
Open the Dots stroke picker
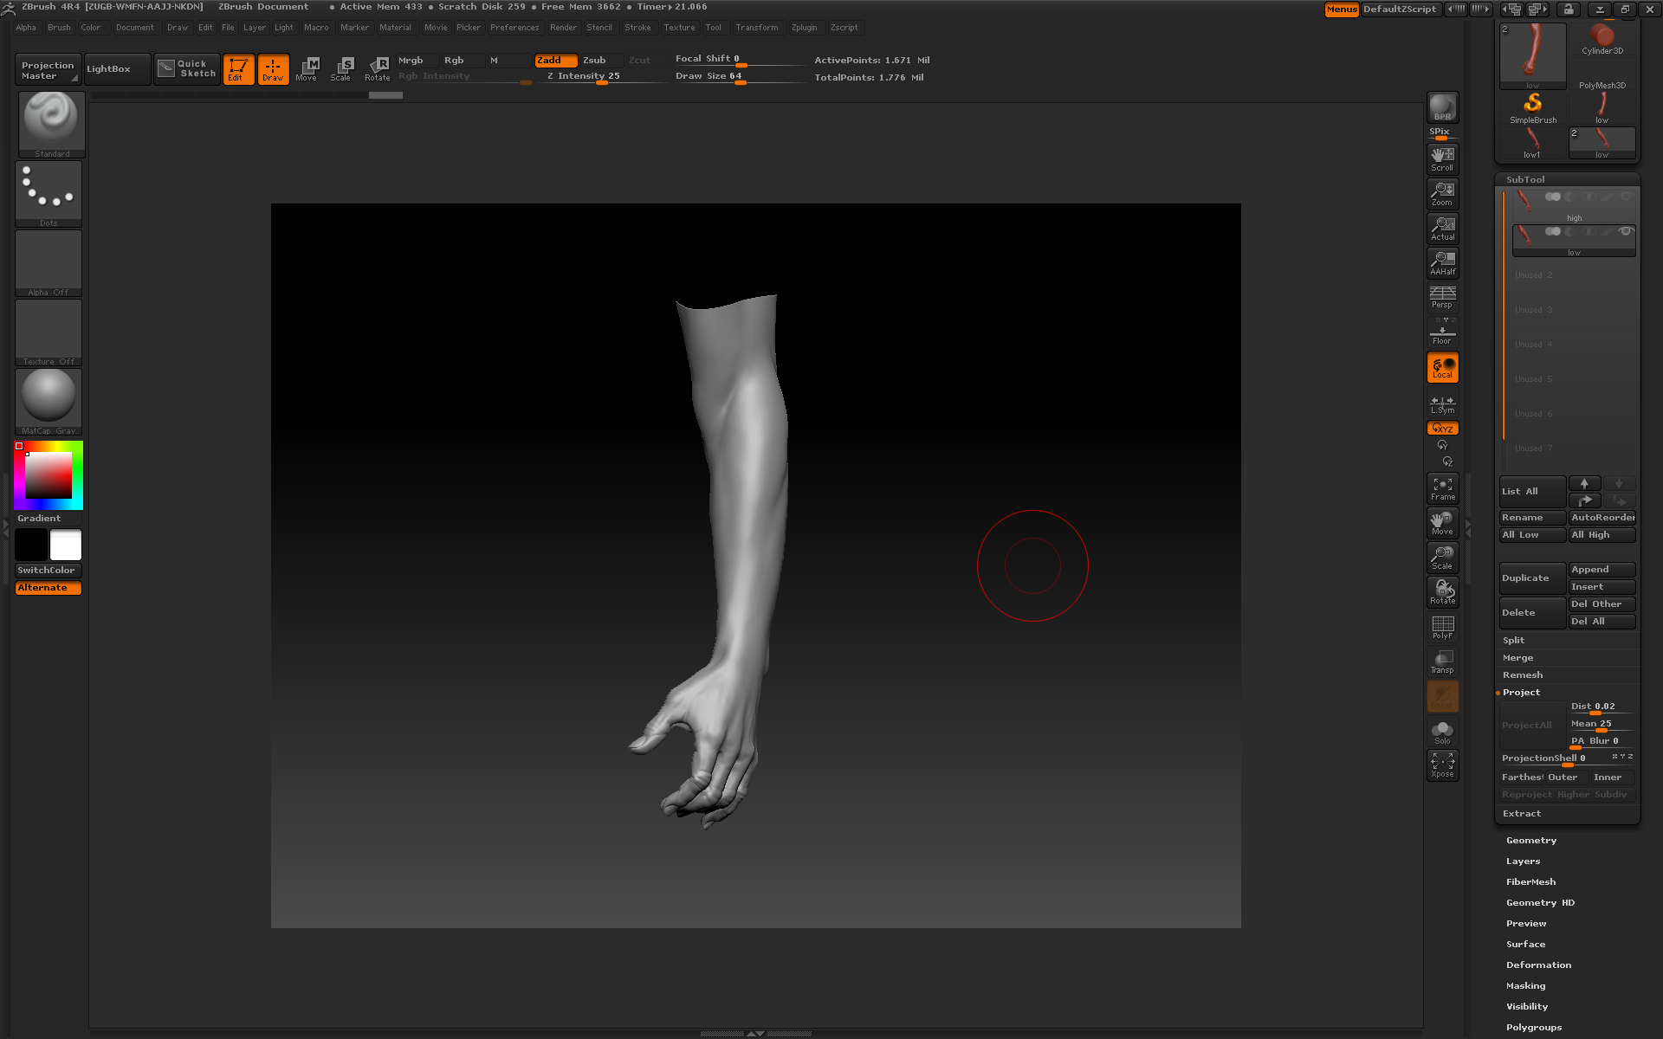(49, 194)
